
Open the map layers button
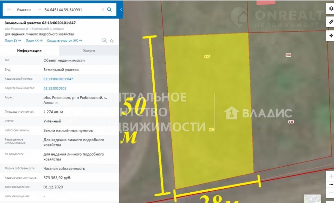(x=330, y=9)
